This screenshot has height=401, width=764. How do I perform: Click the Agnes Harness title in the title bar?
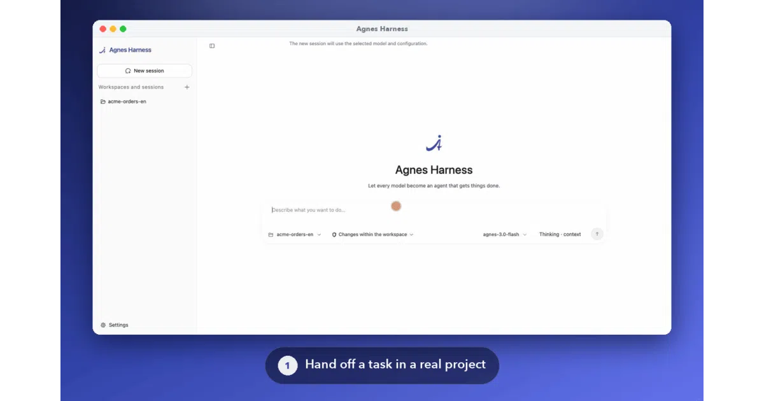point(382,29)
